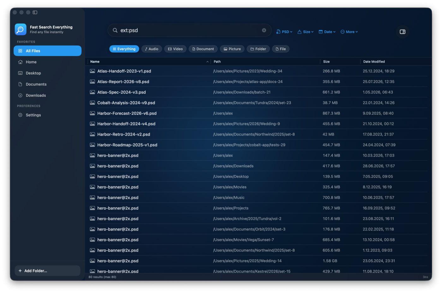
Task: Sort by the Path column header
Action: (266, 62)
